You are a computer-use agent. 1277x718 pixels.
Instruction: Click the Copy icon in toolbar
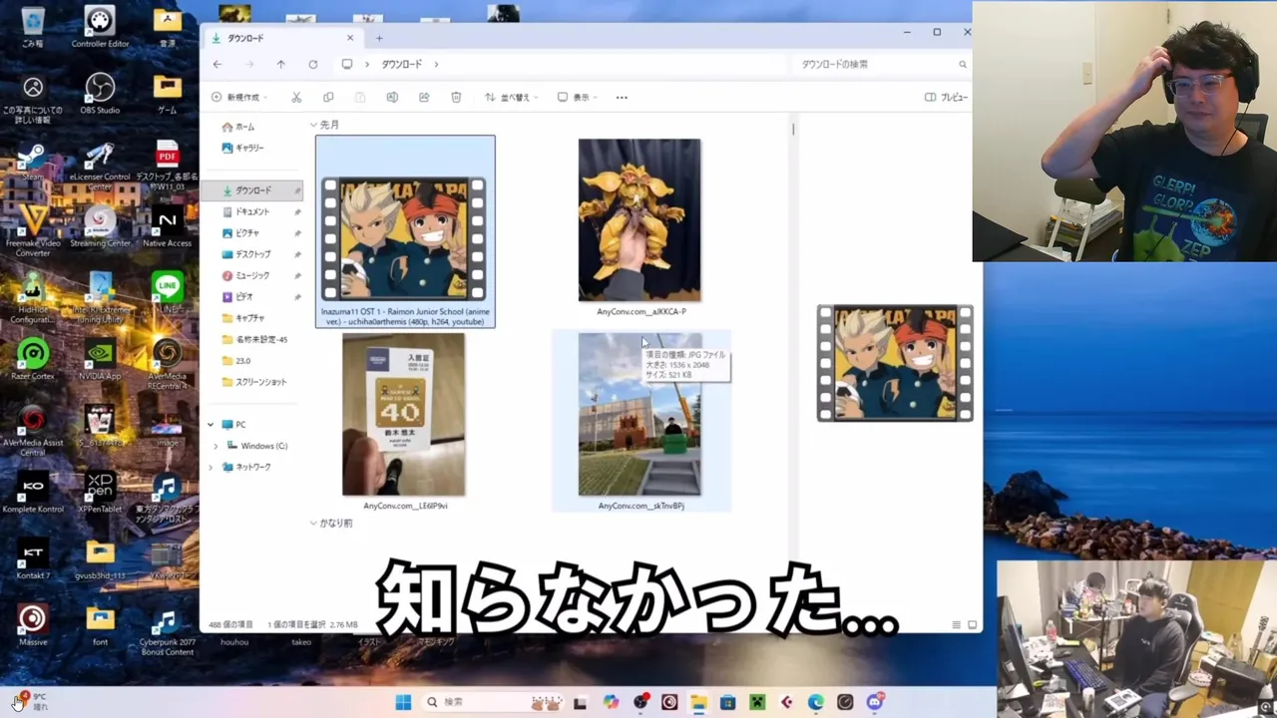click(328, 97)
